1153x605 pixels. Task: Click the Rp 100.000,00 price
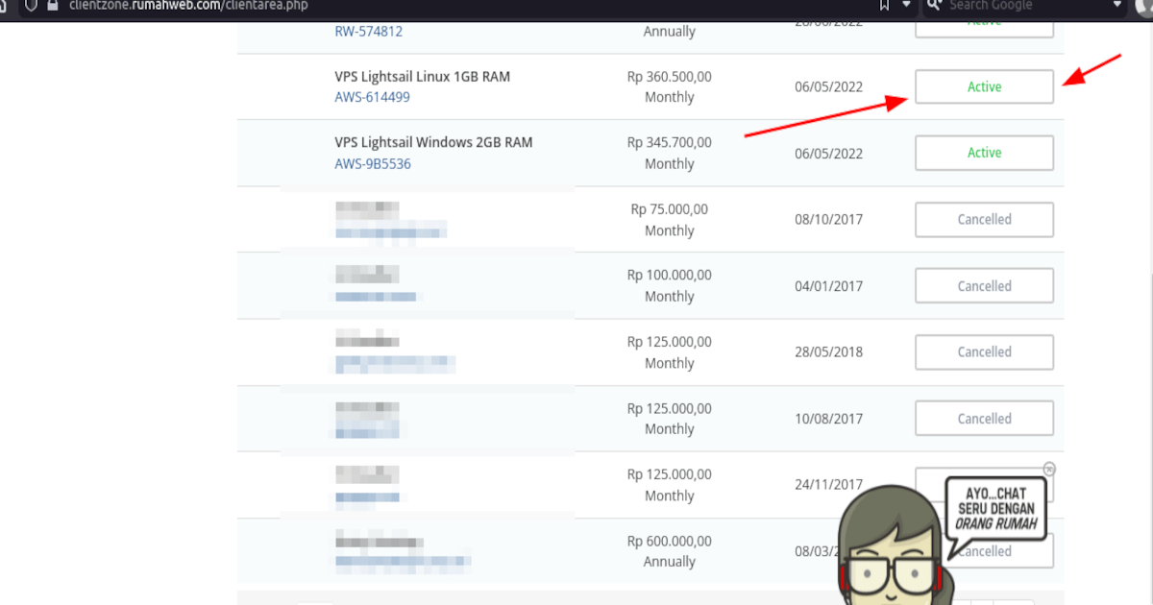[x=670, y=275]
